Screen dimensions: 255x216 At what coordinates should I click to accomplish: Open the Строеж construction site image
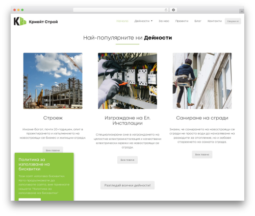point(53,81)
